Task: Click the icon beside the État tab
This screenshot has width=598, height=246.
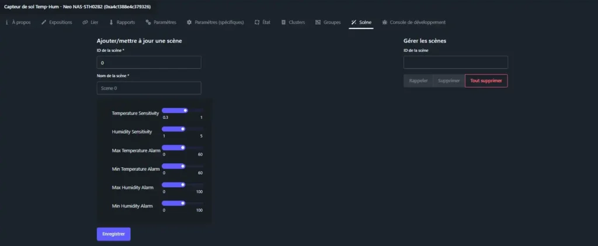Action: click(257, 23)
